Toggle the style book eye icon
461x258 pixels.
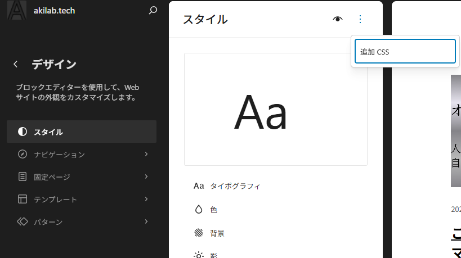338,19
